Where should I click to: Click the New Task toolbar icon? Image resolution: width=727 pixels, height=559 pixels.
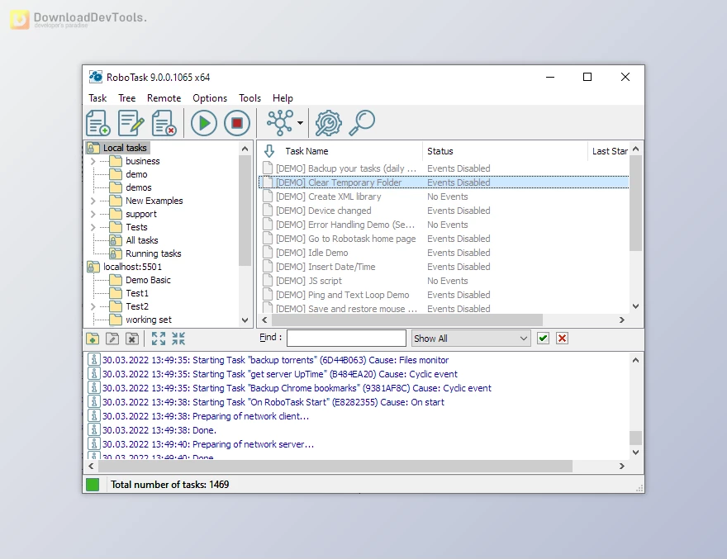click(x=97, y=123)
